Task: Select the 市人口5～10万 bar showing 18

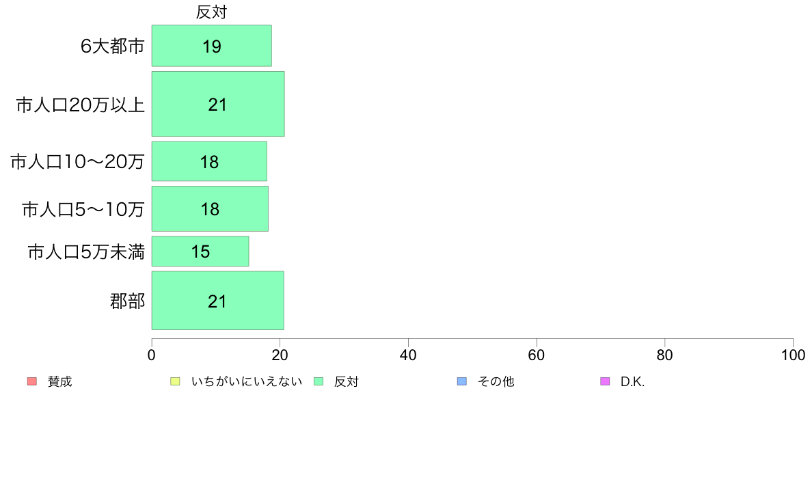Action: click(x=210, y=208)
